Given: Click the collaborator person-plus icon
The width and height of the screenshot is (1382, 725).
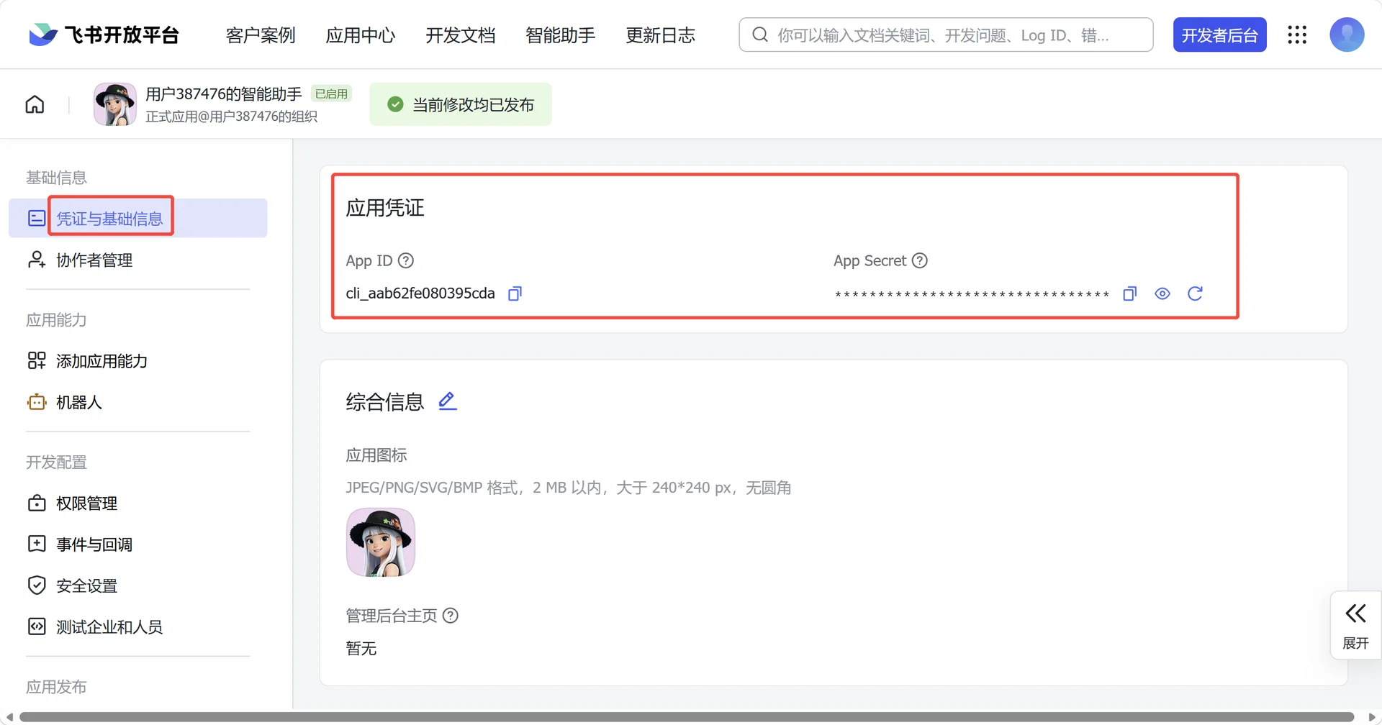Looking at the screenshot, I should (x=37, y=260).
